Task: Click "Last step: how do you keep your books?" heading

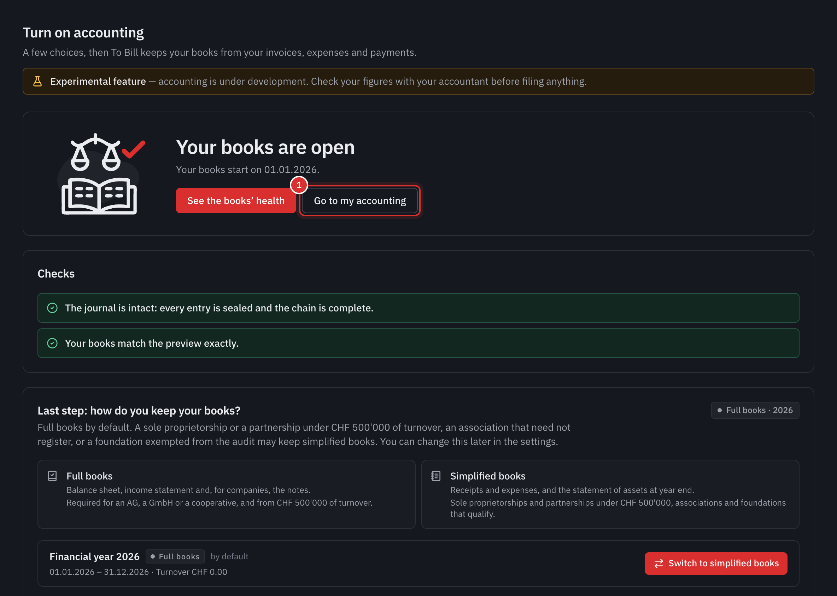Action: tap(139, 411)
